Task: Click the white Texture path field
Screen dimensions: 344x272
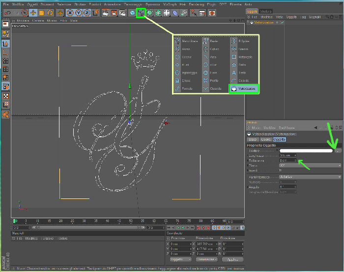Action: tap(306, 150)
